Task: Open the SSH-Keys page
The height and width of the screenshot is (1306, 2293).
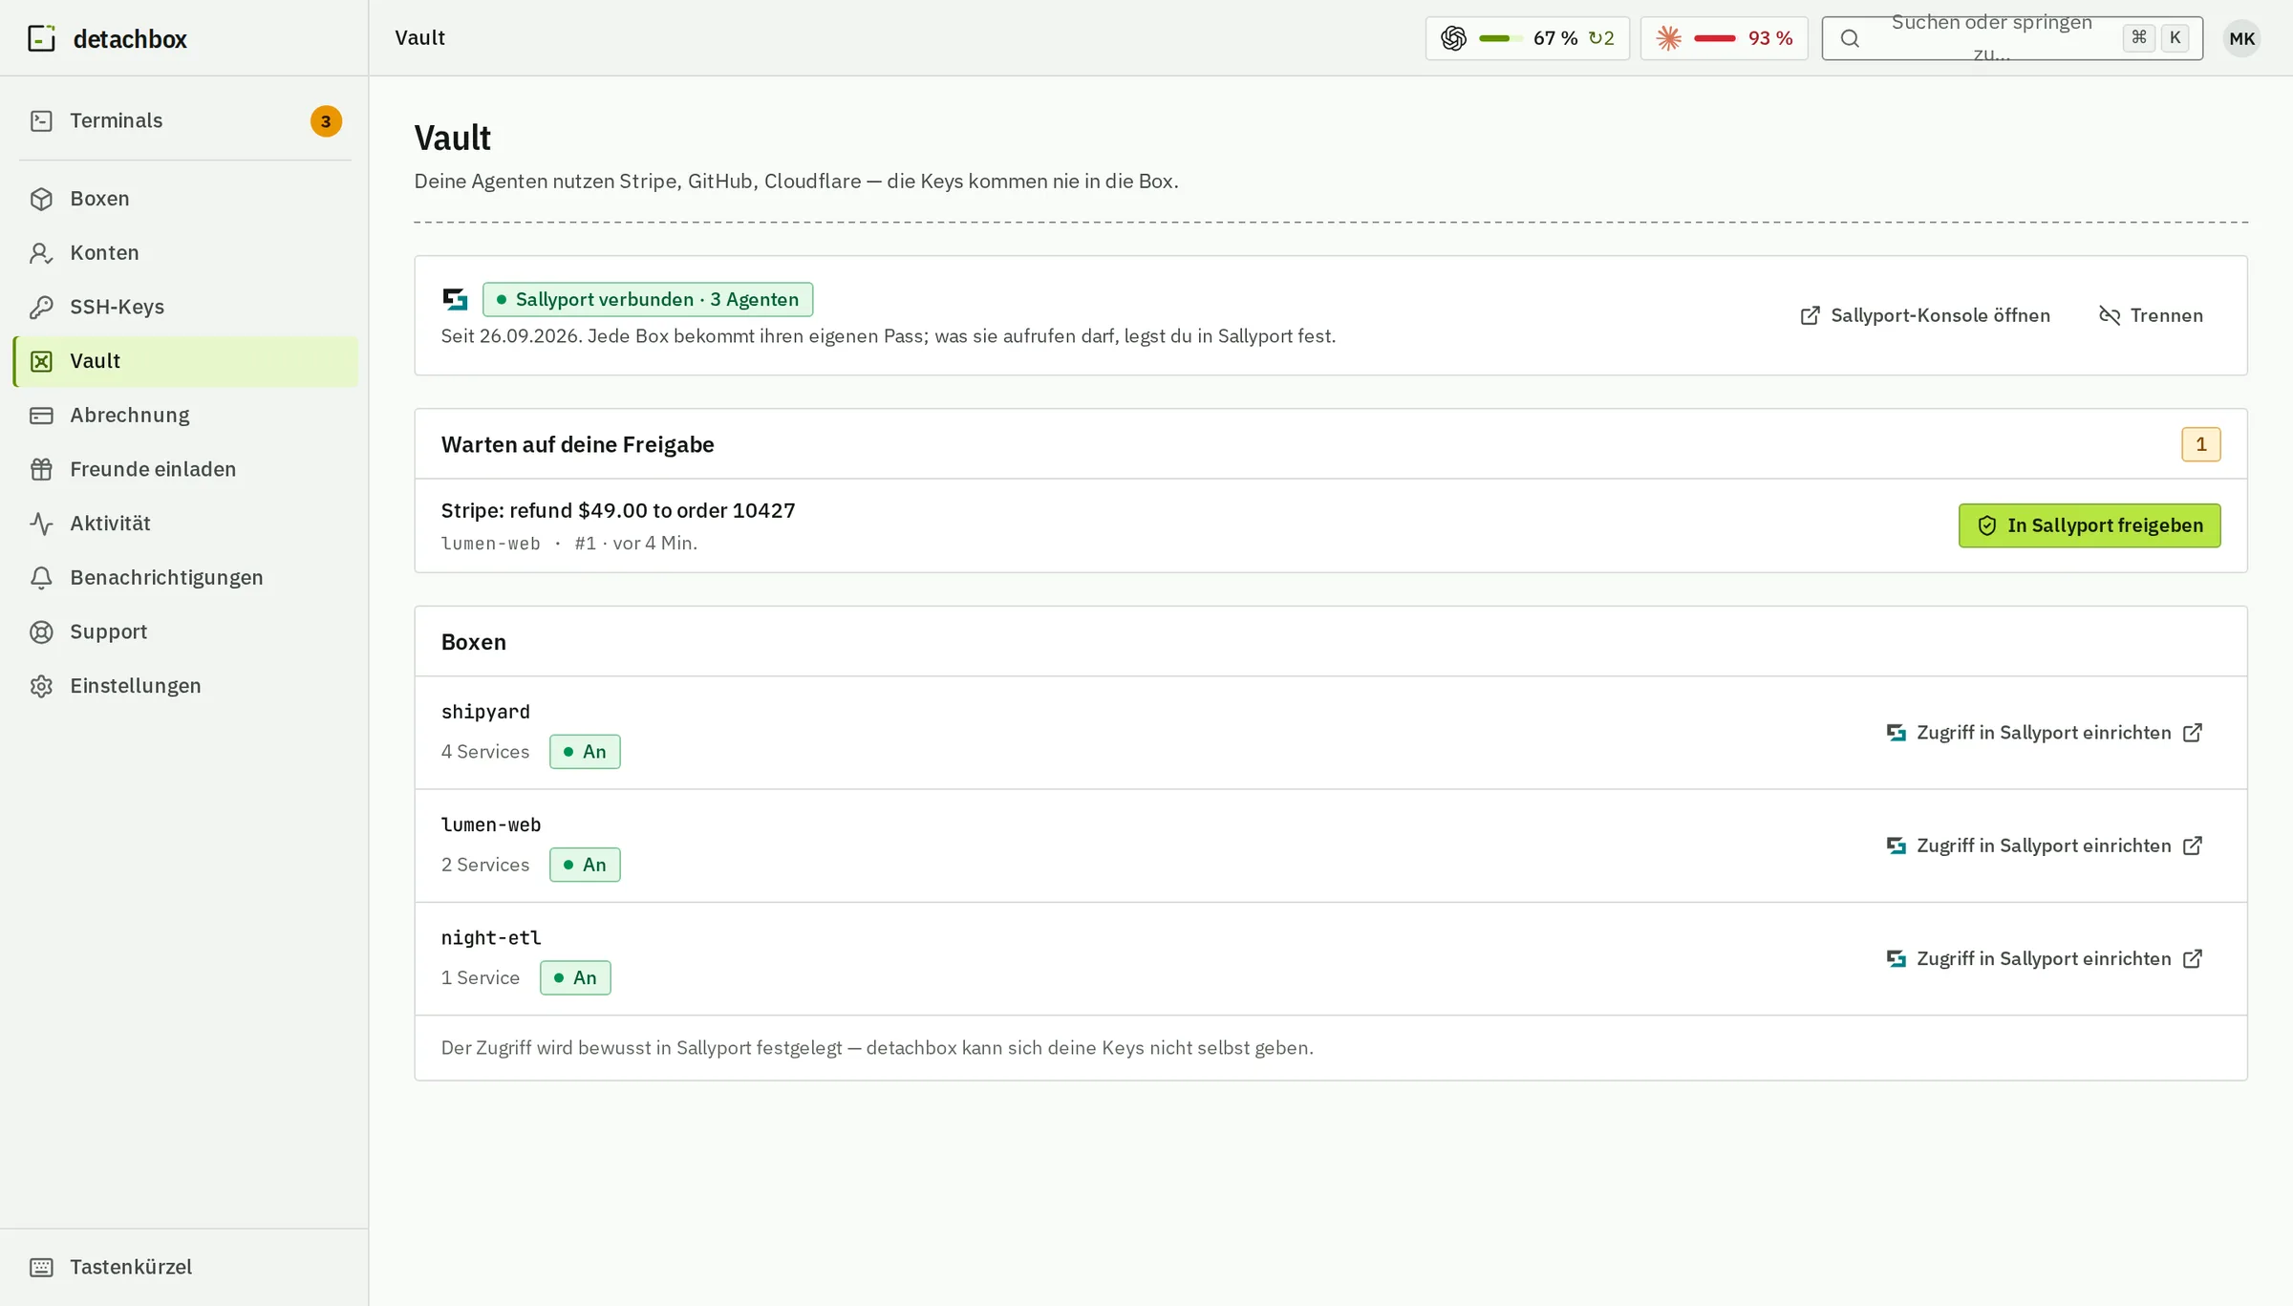Action: [185, 307]
